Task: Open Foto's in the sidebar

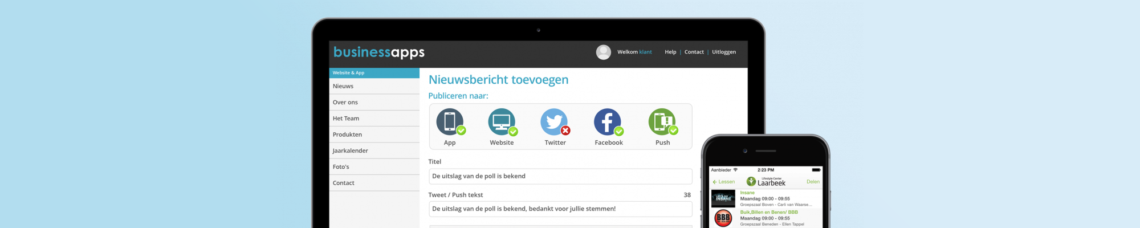Action: click(x=374, y=166)
